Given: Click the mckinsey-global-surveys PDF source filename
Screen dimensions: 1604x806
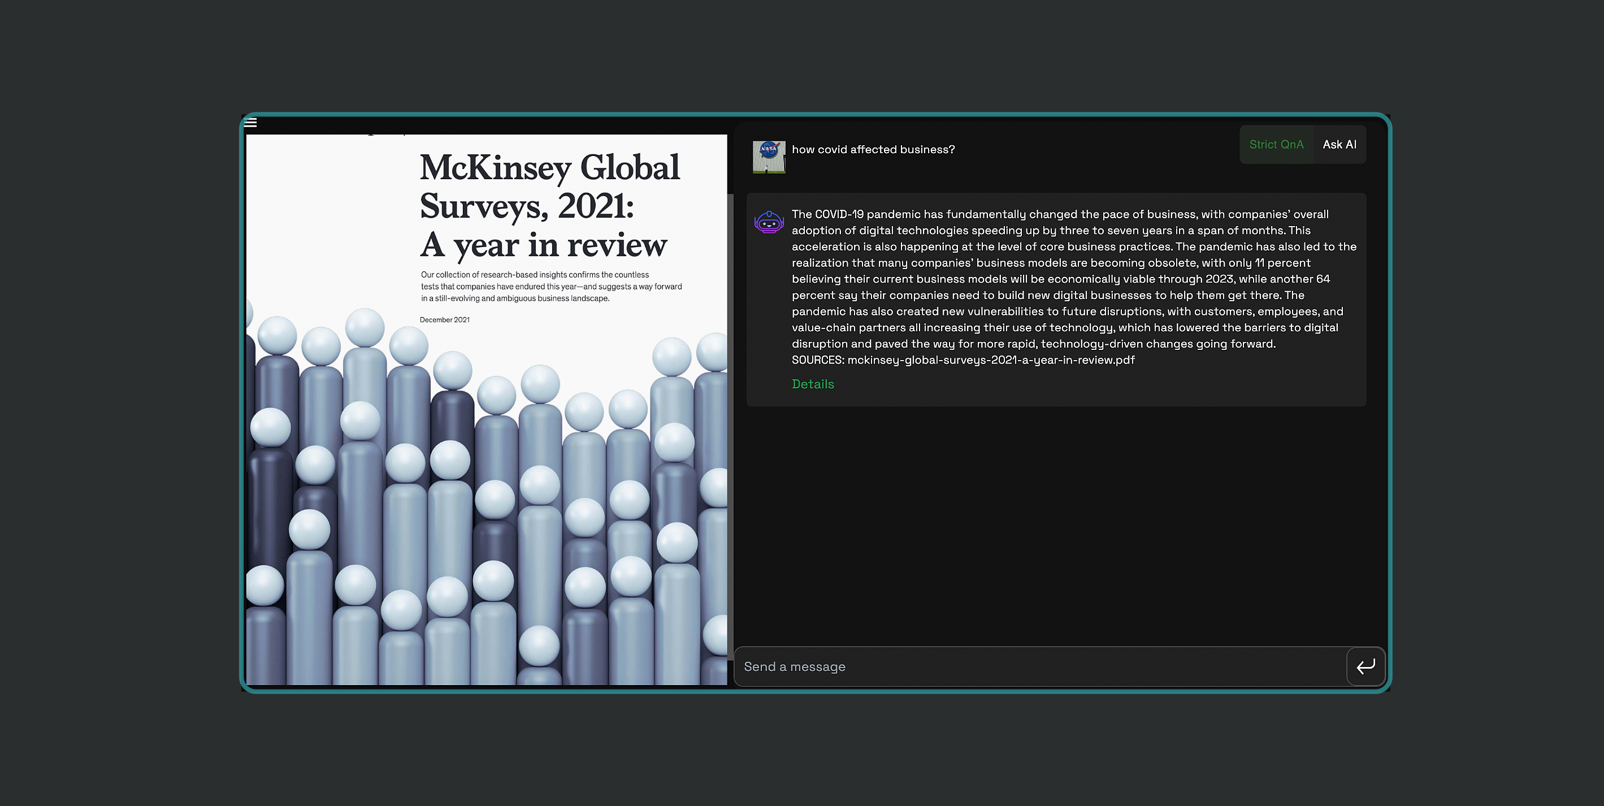Looking at the screenshot, I should tap(990, 360).
